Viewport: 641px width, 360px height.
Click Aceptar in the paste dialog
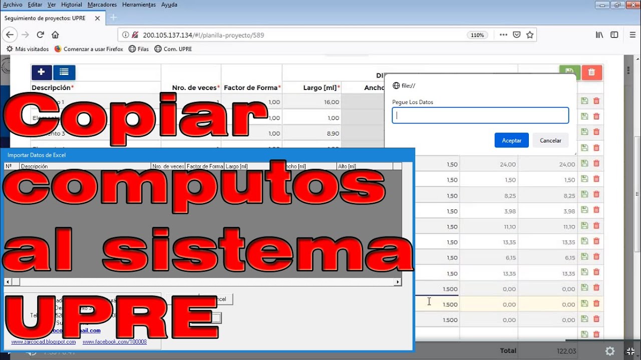512,140
